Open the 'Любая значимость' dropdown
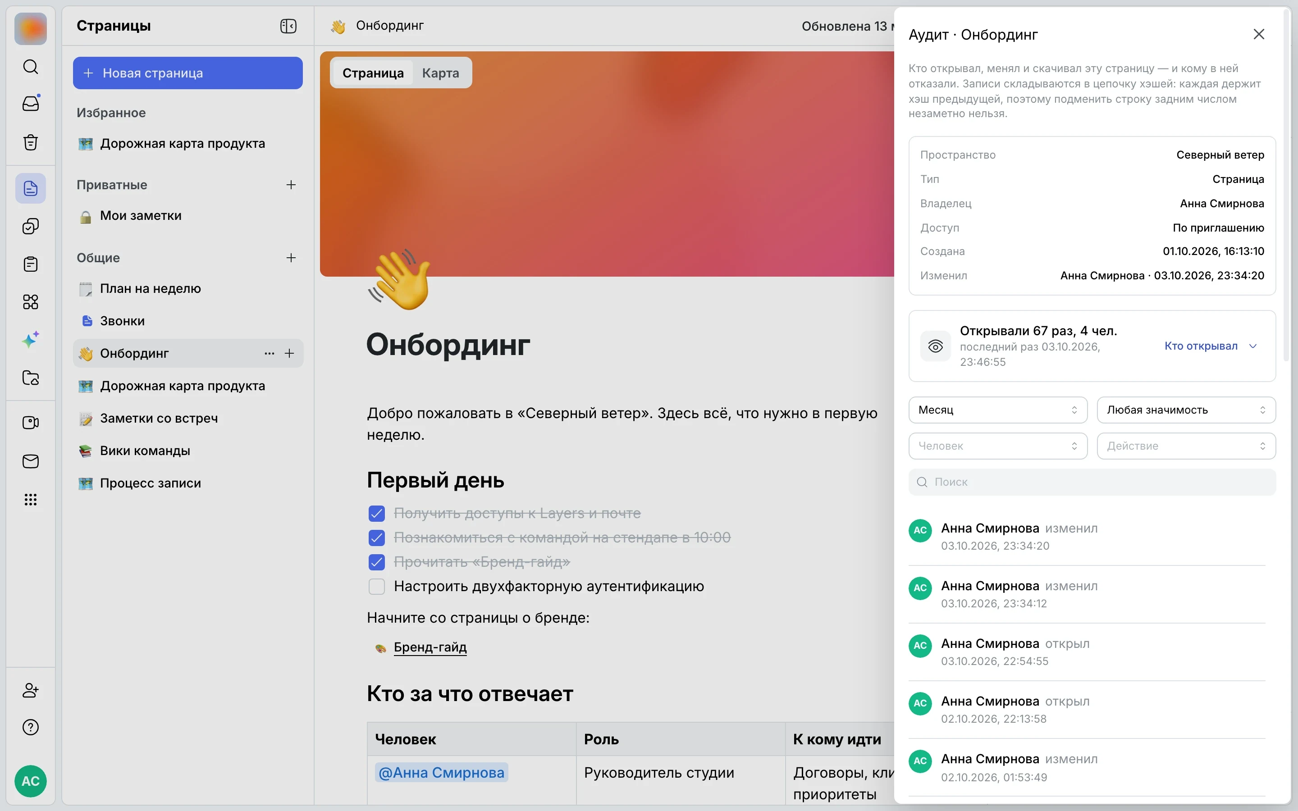Screen dimensions: 1298x811 (x=1186, y=410)
